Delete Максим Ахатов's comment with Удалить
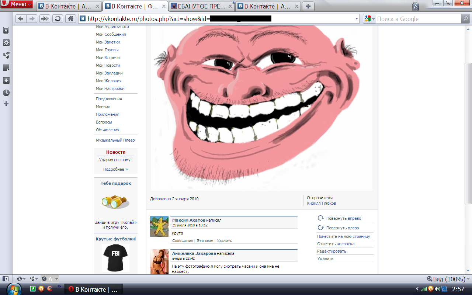 point(225,241)
